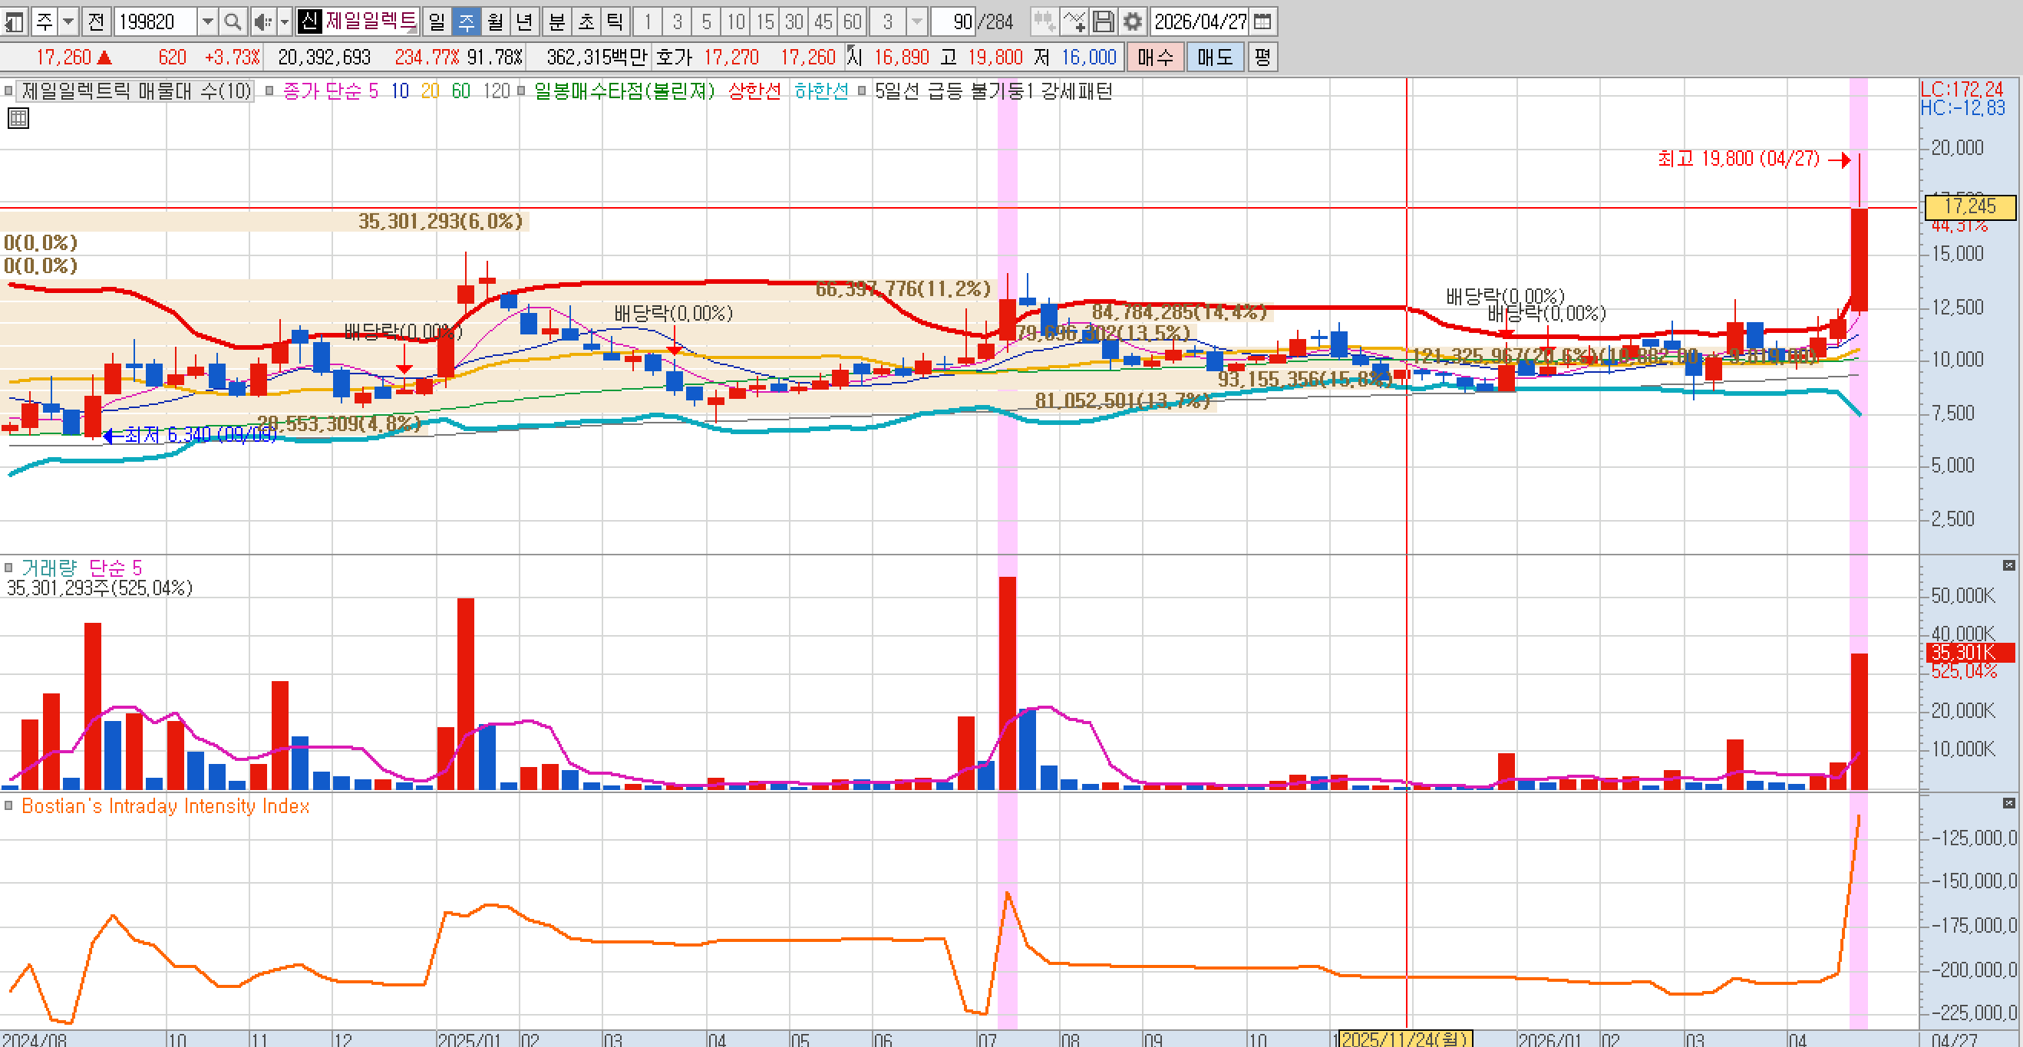Open the 주 market type dropdown arrow
The height and width of the screenshot is (1047, 2023).
pos(68,22)
